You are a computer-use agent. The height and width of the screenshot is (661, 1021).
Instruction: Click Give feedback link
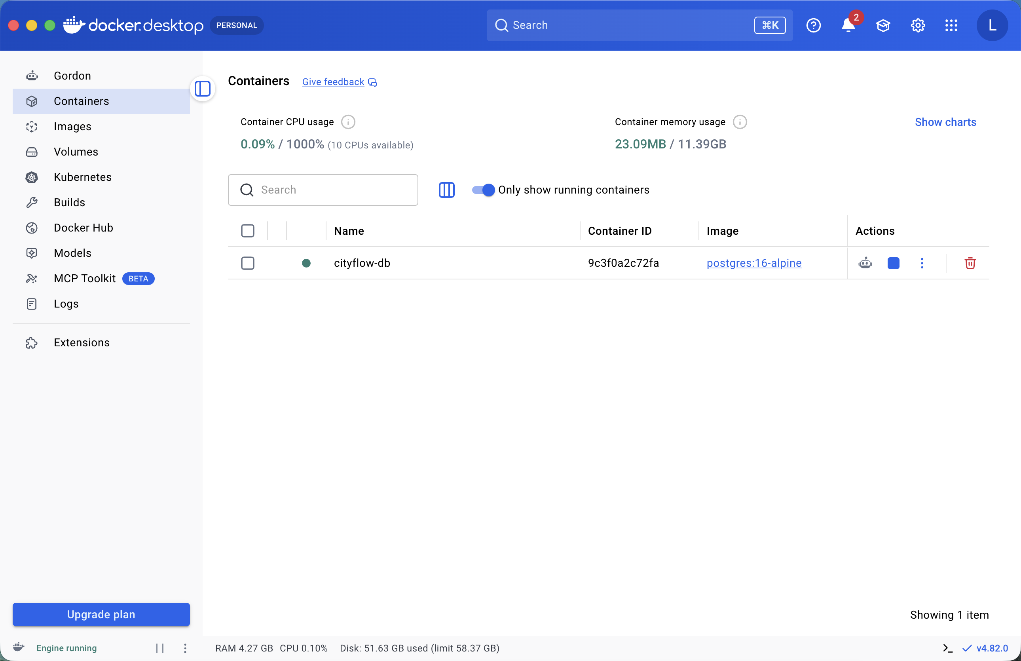[x=333, y=82]
